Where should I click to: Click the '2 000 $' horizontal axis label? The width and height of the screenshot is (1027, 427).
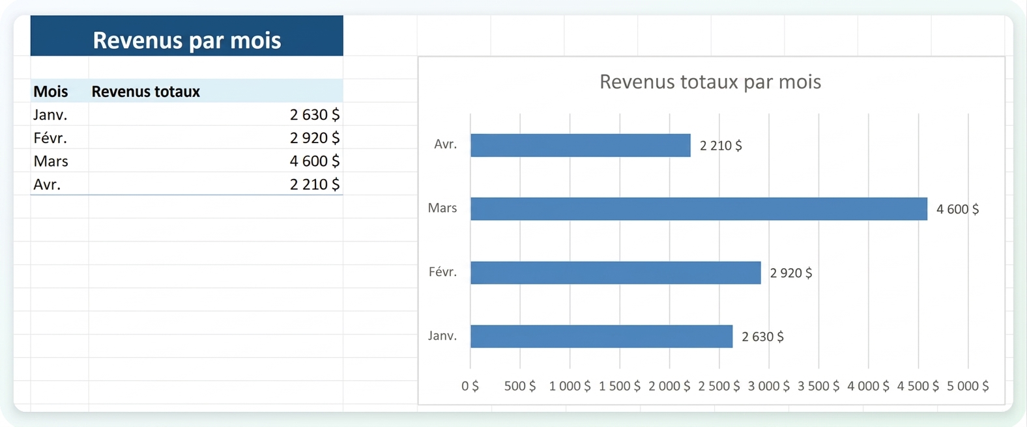[669, 386]
